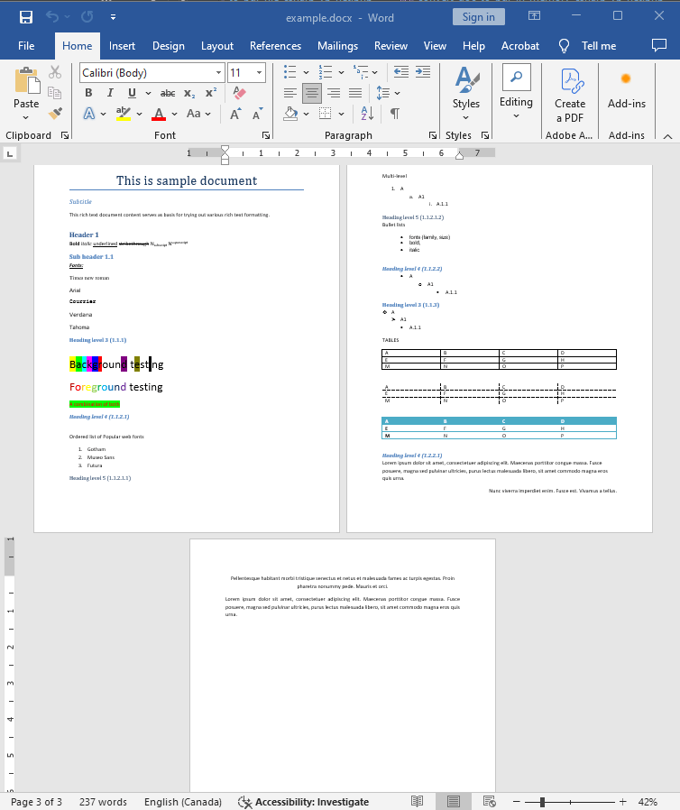Screen dimensions: 680x810
Task: Click the Undo arrow icon
Action: 52,17
